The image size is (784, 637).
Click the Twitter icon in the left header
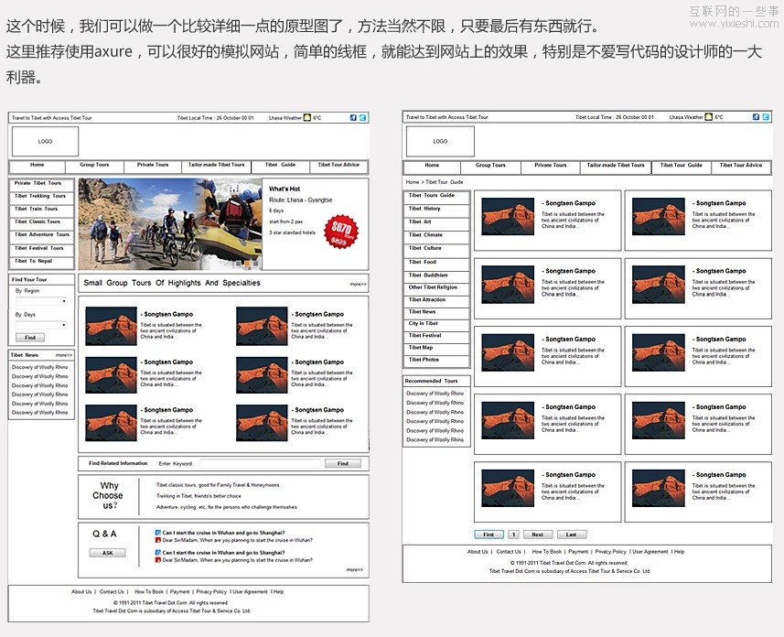[x=363, y=118]
